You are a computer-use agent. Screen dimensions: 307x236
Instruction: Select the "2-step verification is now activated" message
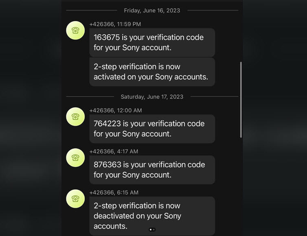pyautogui.click(x=152, y=72)
